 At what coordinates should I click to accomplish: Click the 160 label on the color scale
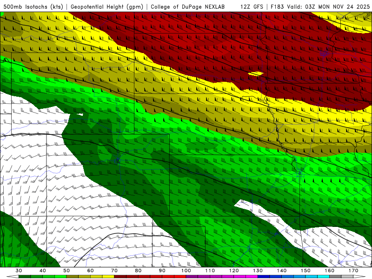[x=330, y=271]
